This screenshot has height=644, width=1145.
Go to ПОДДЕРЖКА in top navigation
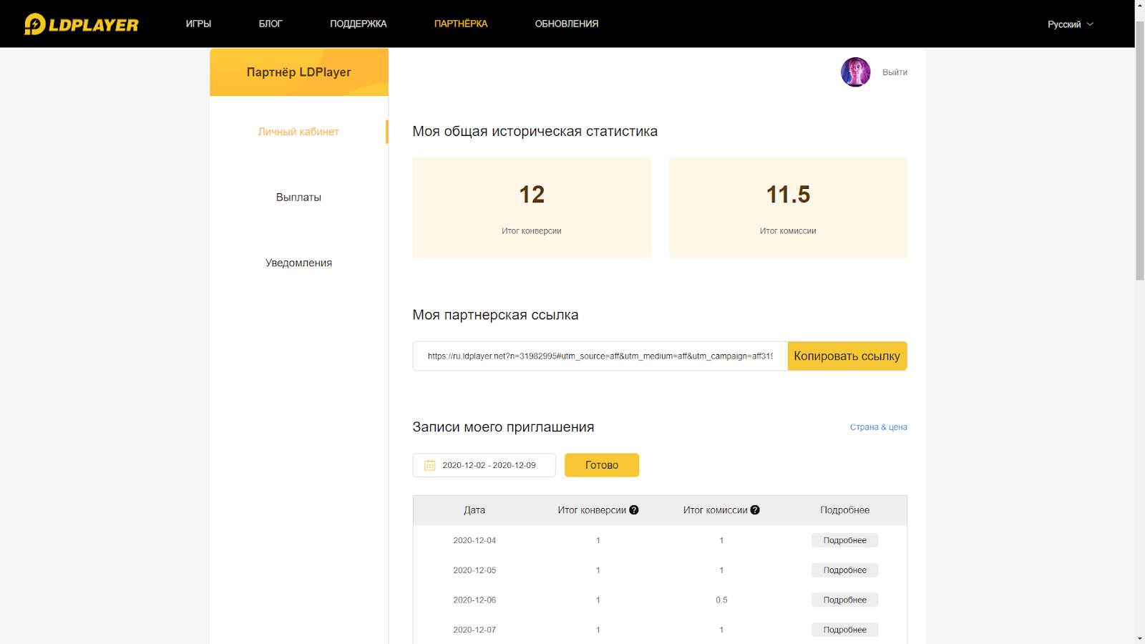tap(359, 24)
